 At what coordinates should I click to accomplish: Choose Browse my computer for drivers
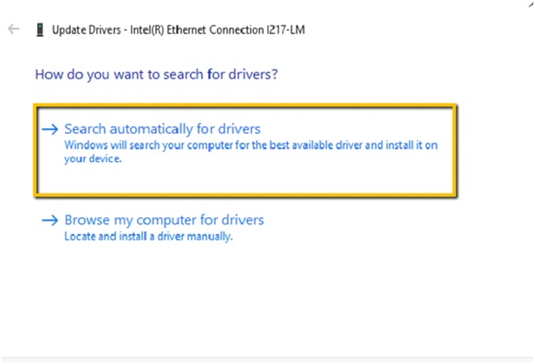pyautogui.click(x=164, y=220)
